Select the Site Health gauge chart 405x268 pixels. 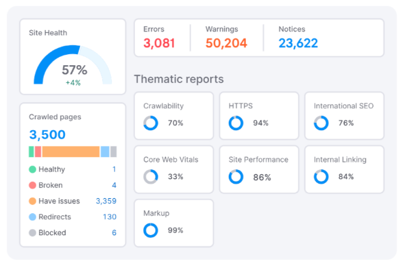point(73,64)
